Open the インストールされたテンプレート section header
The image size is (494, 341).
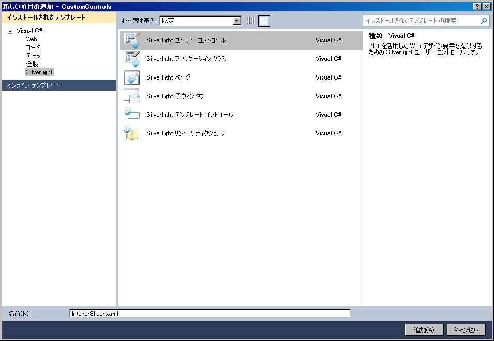coord(59,18)
